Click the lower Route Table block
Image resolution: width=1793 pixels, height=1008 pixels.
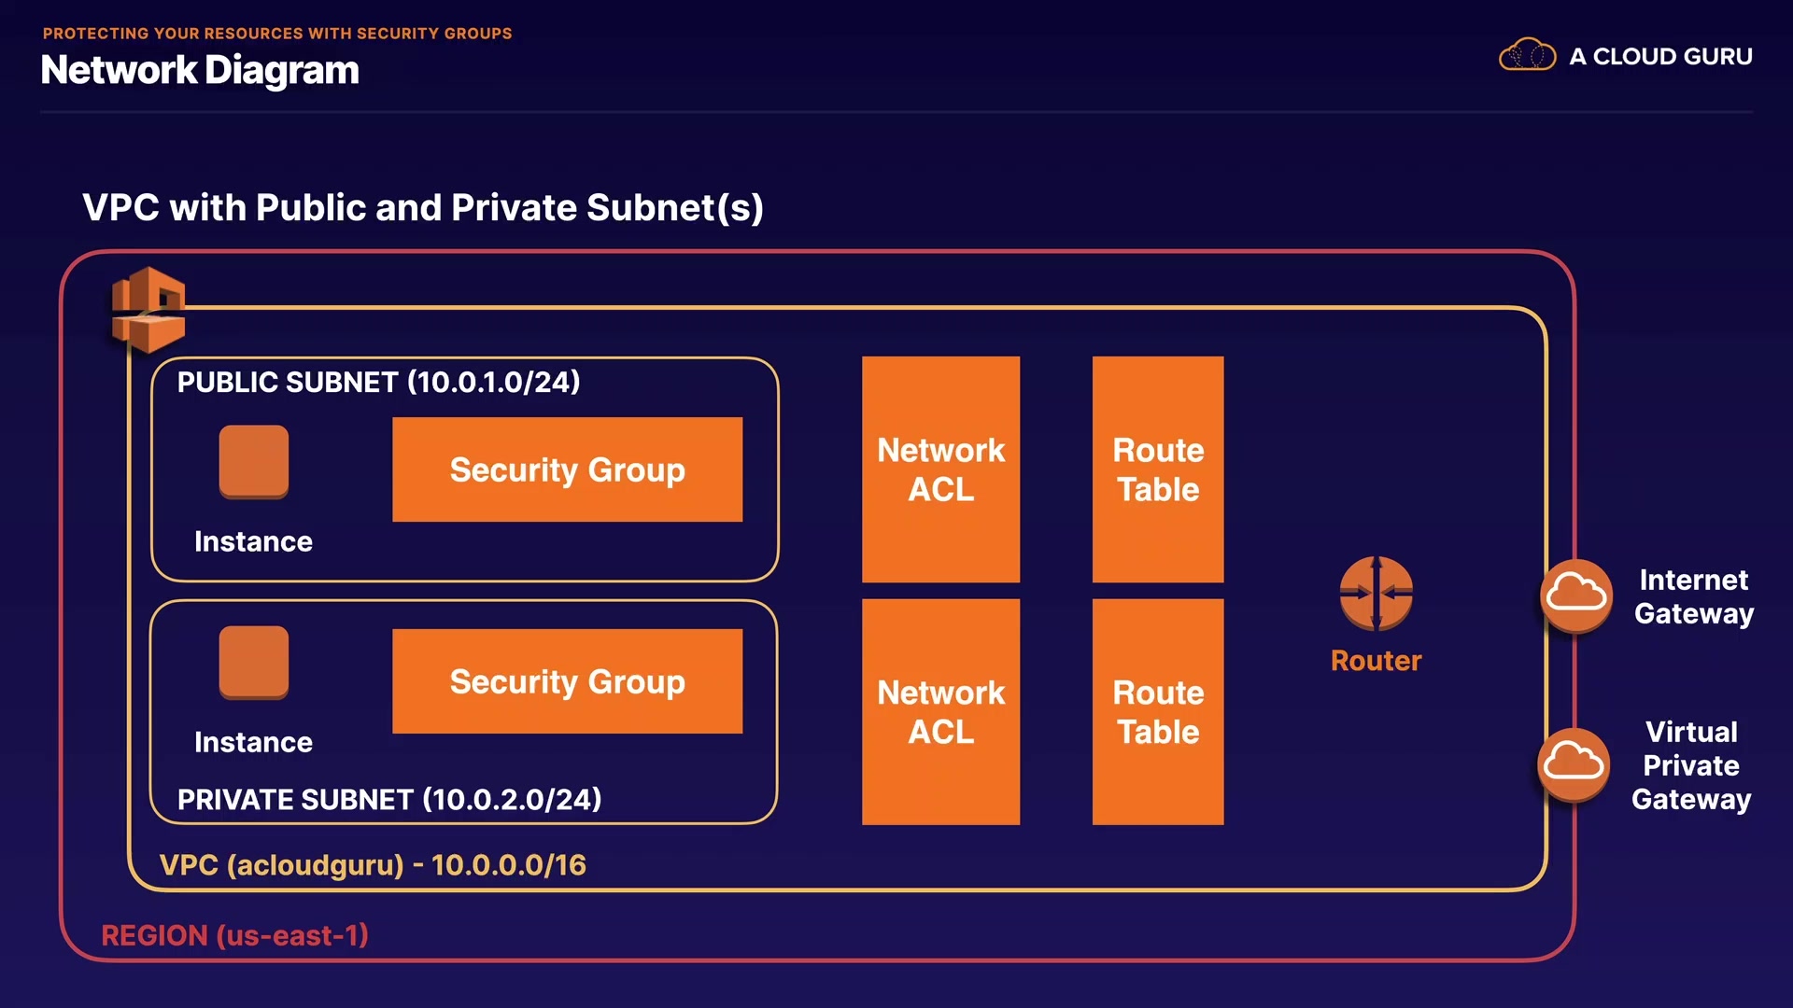(1158, 712)
